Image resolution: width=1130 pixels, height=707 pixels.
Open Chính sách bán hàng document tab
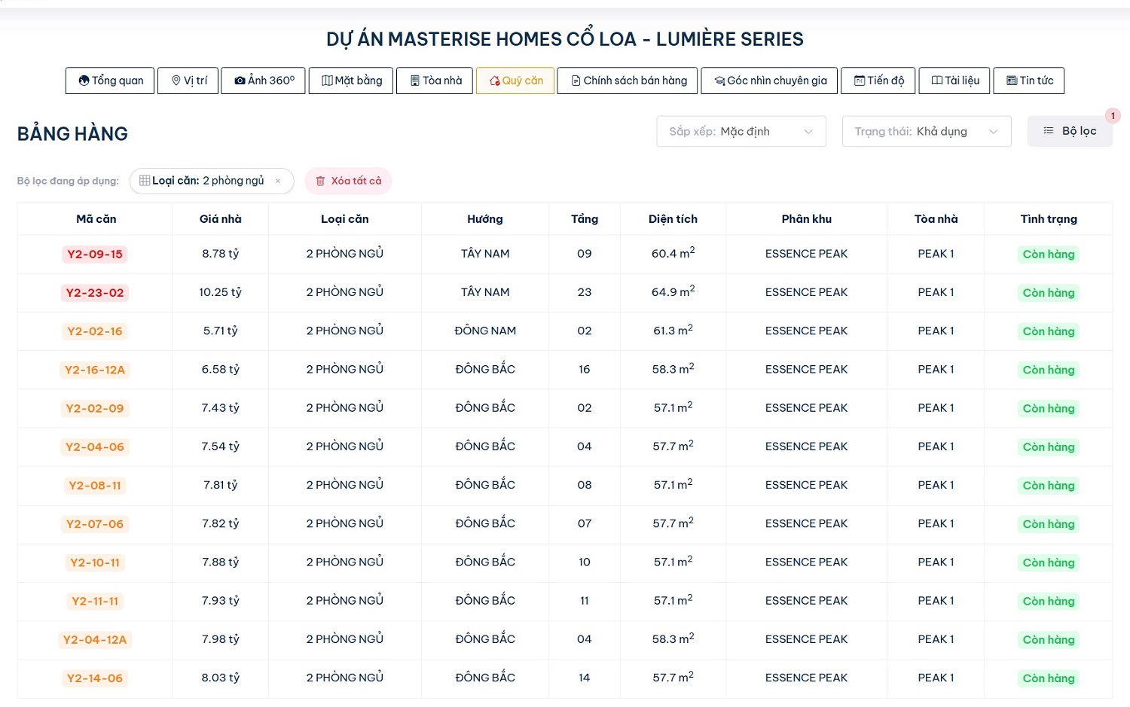[x=628, y=81]
